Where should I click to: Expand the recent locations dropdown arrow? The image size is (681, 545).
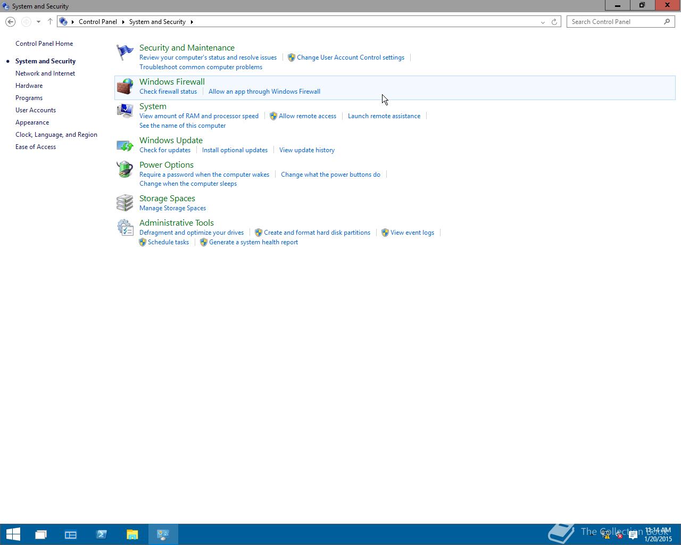tap(38, 22)
